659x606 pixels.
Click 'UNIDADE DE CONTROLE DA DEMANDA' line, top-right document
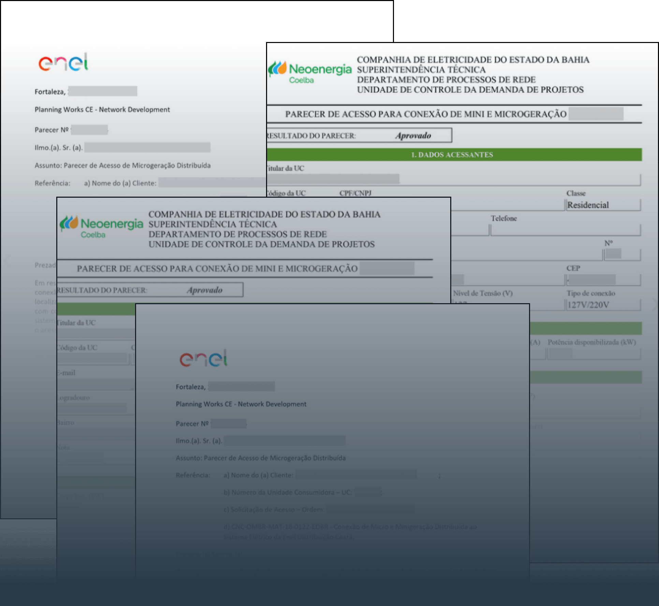tap(470, 90)
